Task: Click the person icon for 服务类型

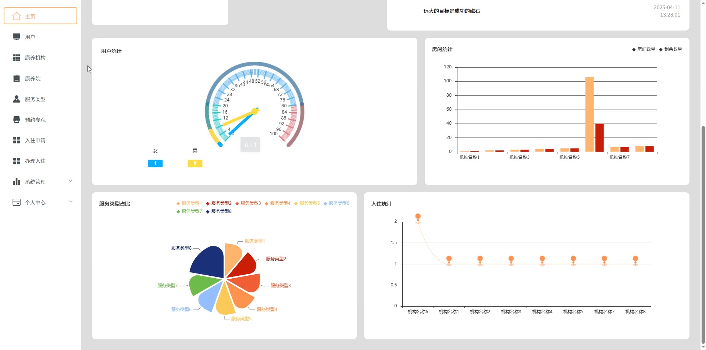Action: [17, 99]
